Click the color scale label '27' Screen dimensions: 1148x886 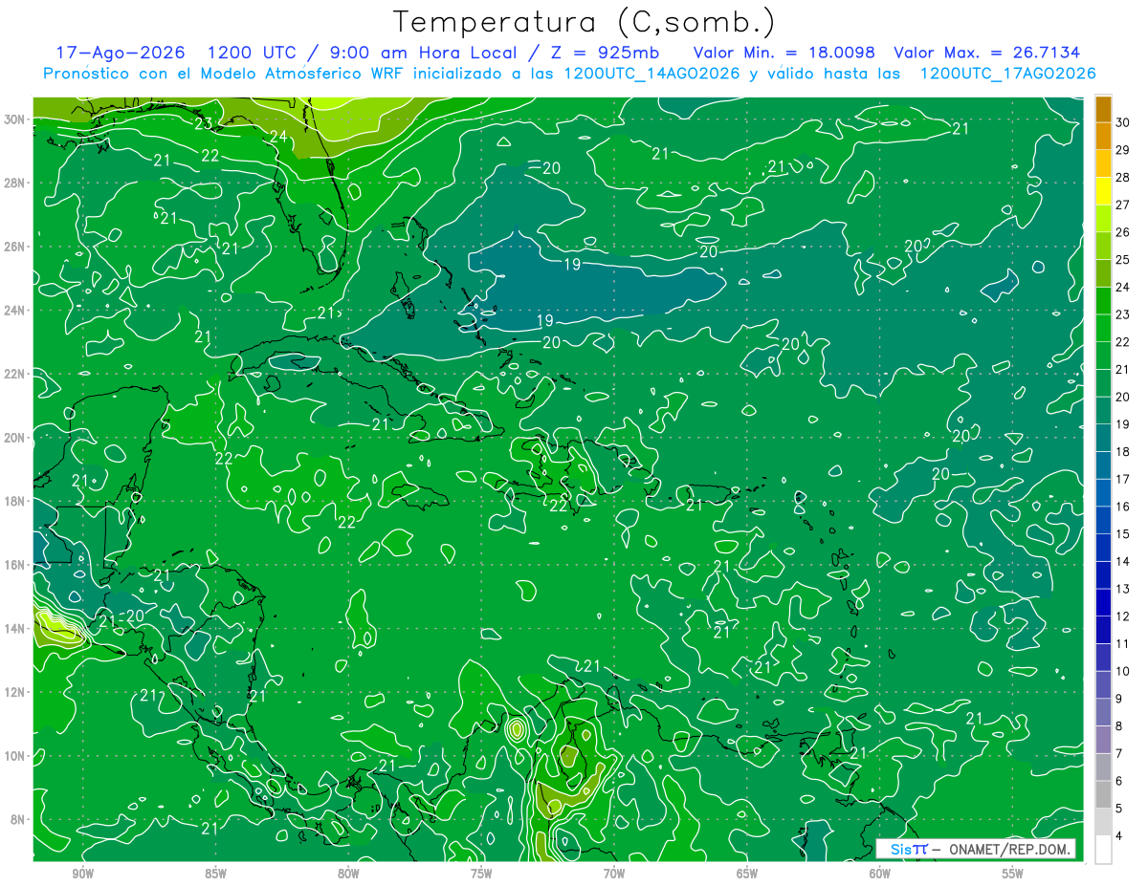[x=1123, y=205]
